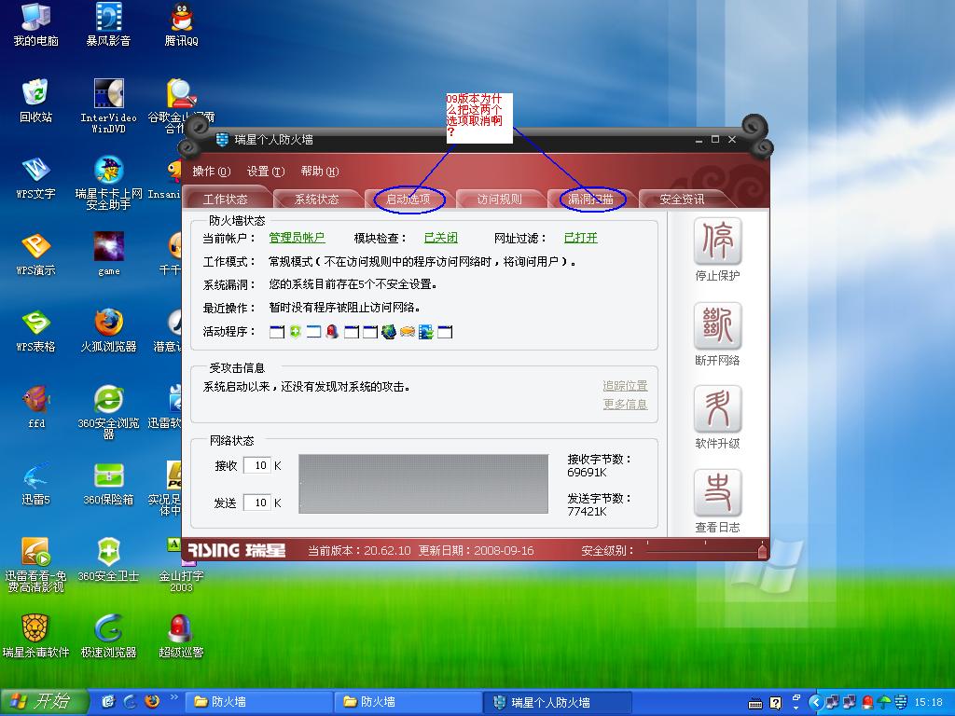This screenshot has height=716, width=955.
Task: Open 360安全卫士 desktop icon
Action: (108, 560)
